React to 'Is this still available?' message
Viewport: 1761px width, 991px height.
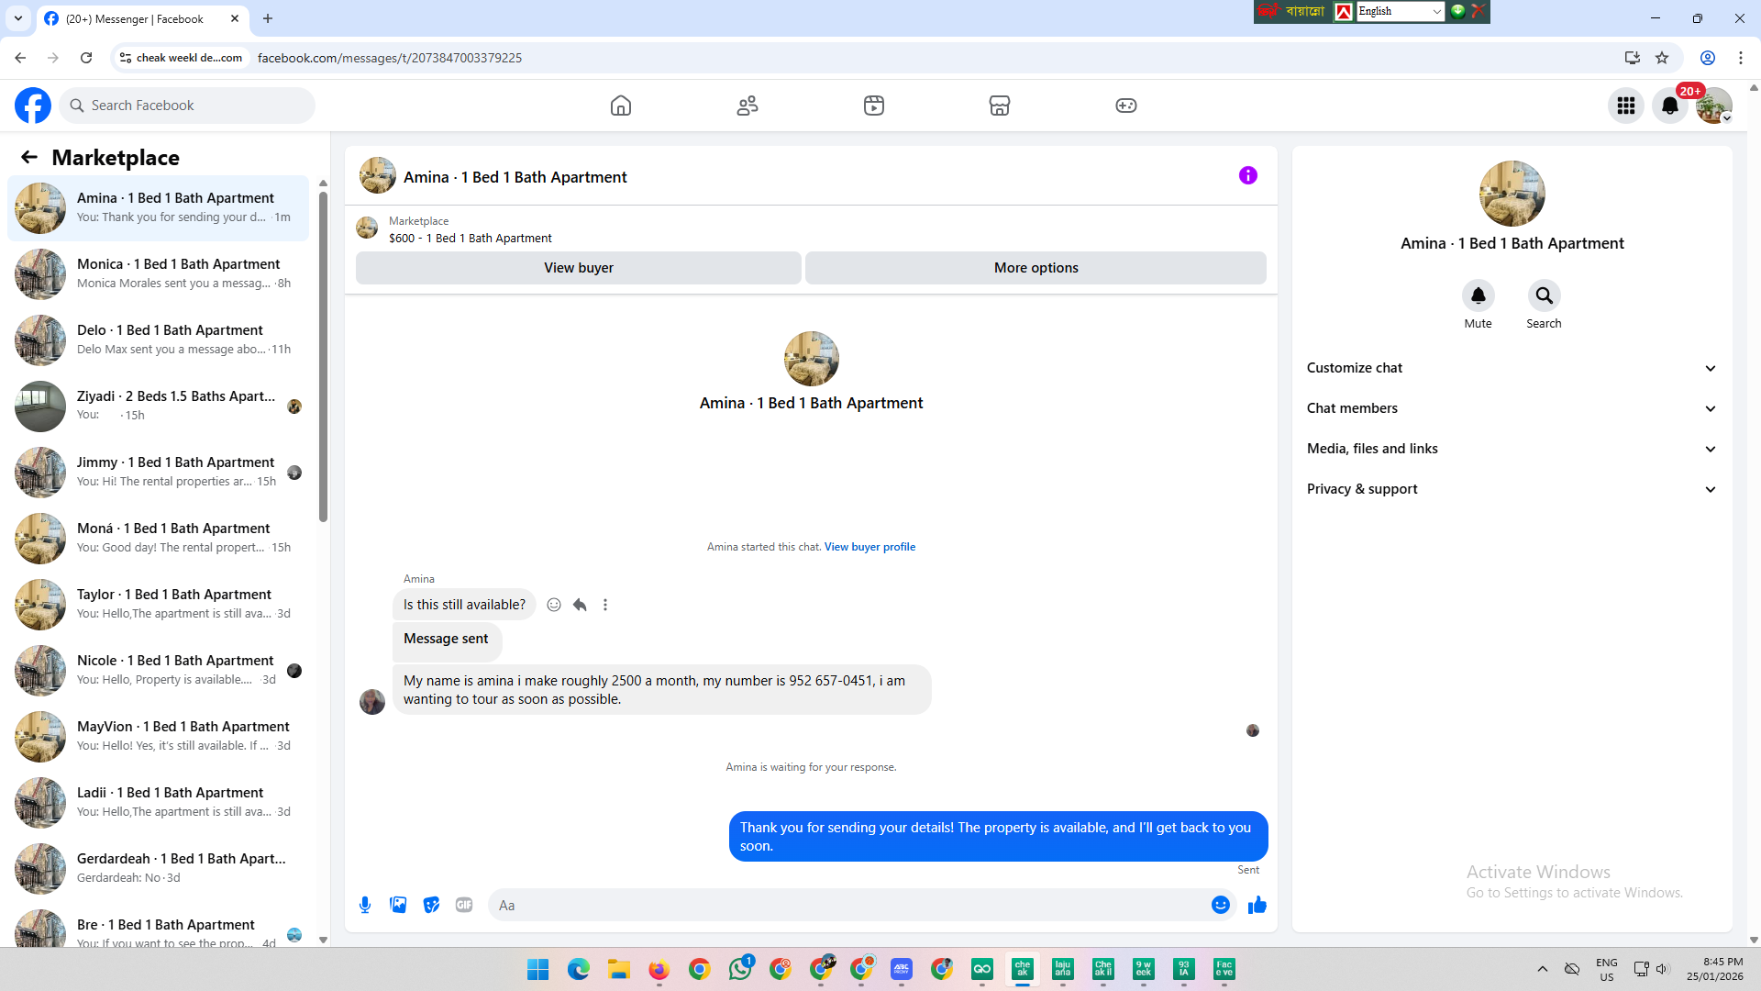coord(554,605)
